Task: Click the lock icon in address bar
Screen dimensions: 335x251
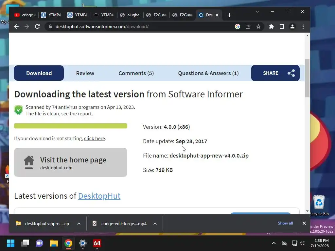Action: 50,27
